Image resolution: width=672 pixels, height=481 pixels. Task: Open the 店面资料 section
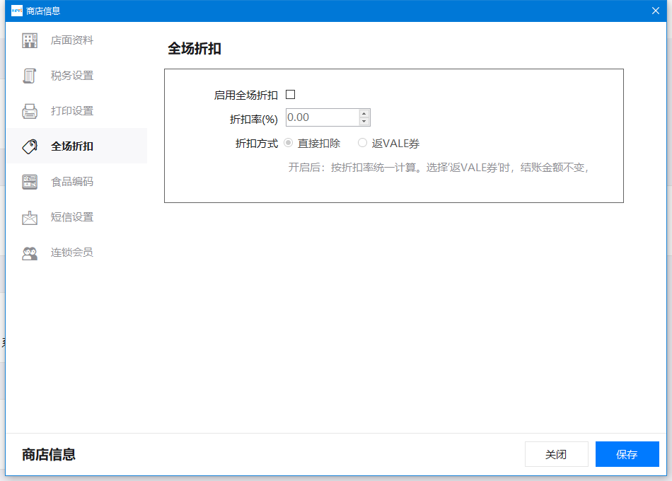(72, 40)
